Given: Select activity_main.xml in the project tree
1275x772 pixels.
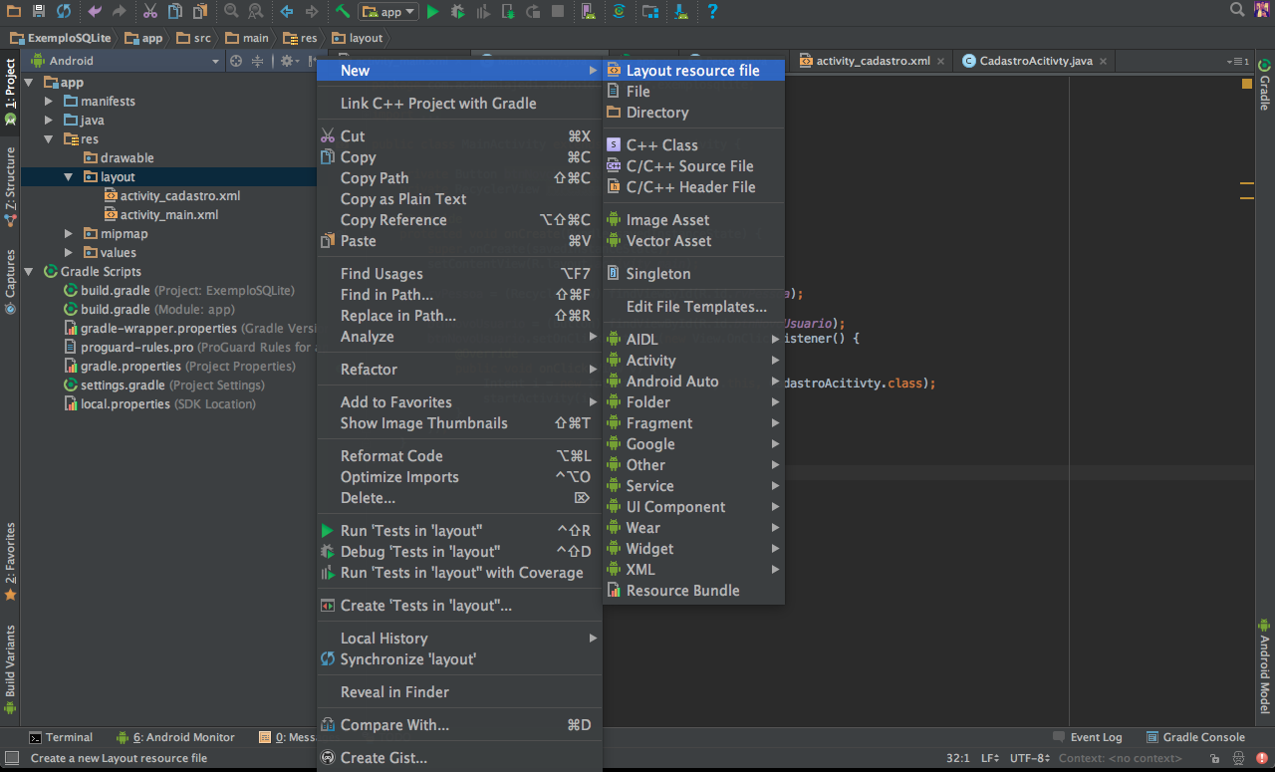Looking at the screenshot, I should 168,215.
